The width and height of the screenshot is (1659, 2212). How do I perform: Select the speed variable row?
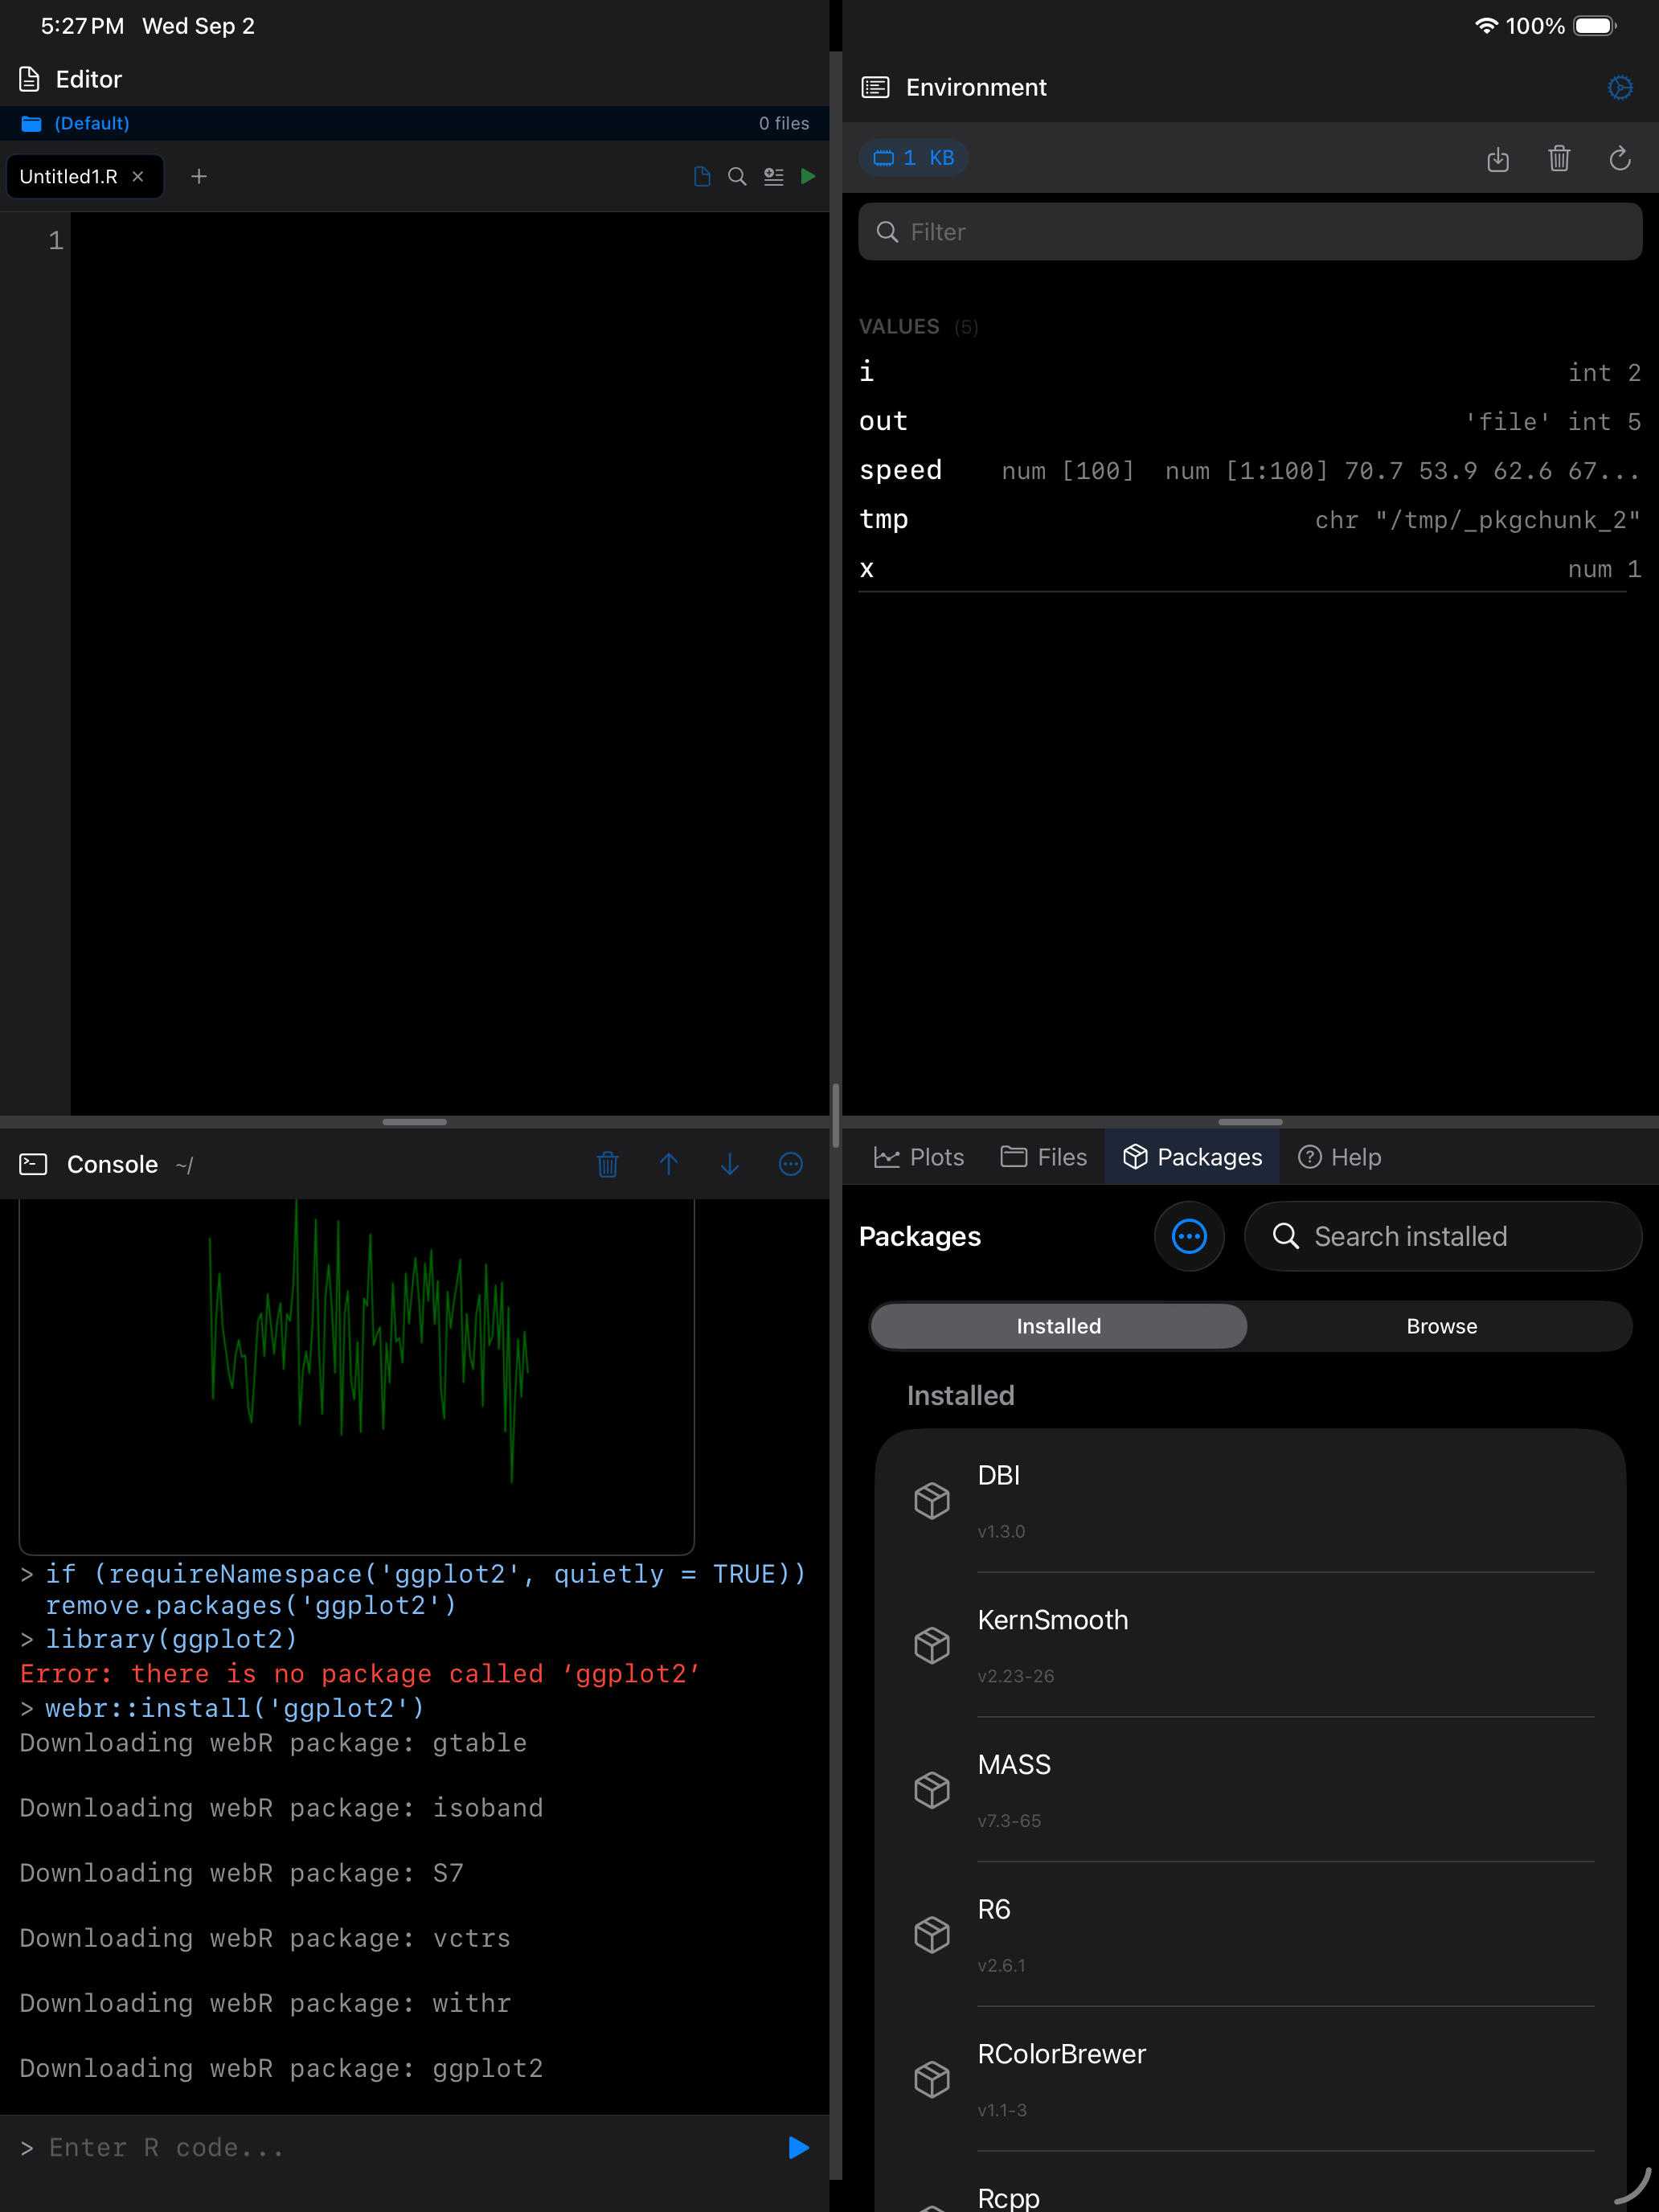(1250, 470)
